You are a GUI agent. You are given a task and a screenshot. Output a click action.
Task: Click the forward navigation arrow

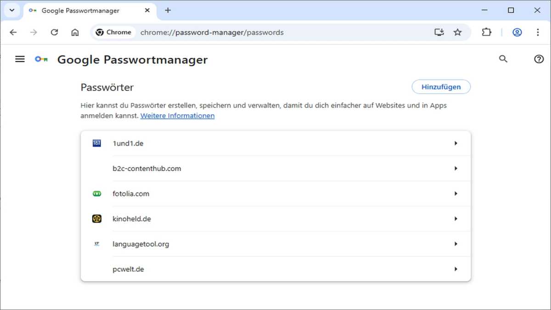[34, 32]
